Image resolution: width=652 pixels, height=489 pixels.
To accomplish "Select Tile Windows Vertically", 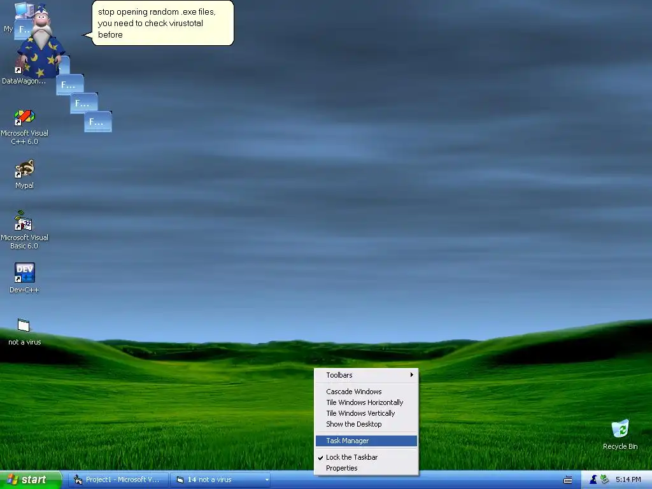I will coord(366,413).
